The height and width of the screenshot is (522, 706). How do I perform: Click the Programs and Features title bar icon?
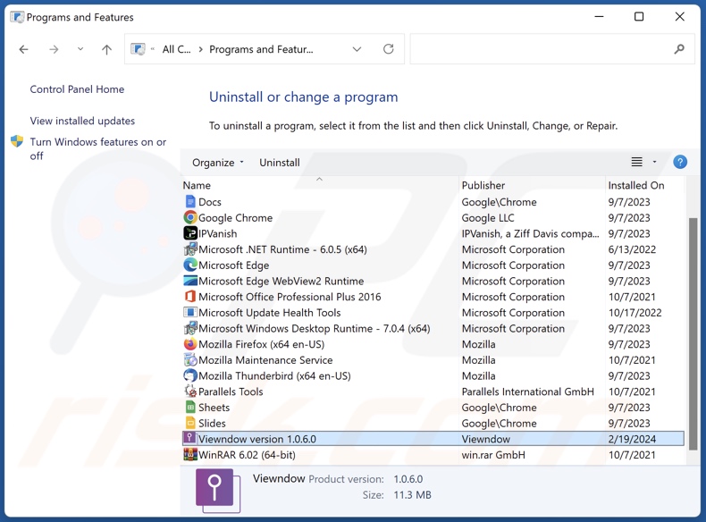pos(17,17)
